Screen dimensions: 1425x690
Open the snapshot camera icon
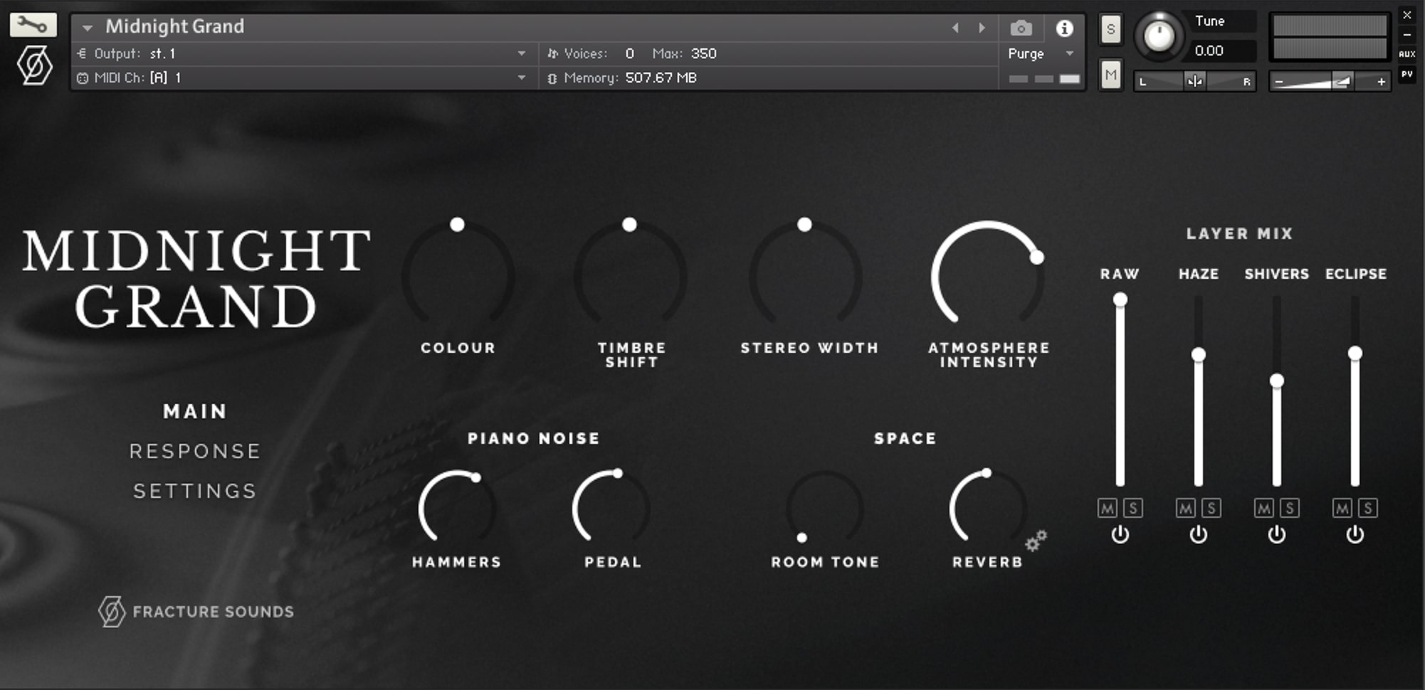coord(1021,28)
